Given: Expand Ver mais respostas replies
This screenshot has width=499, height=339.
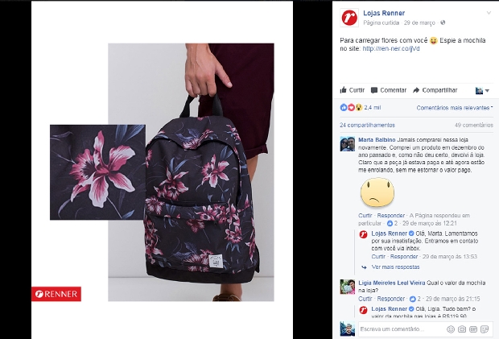Looking at the screenshot, I should pos(395,267).
